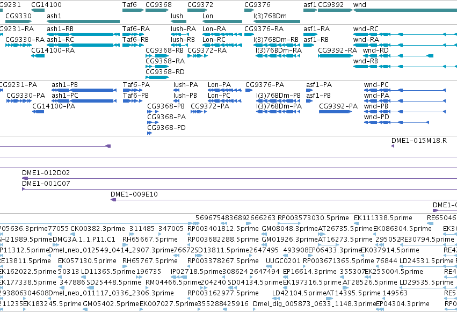This screenshot has width=457, height=312.
Task: Open the CG9372-PA protein label
Action: 210,106
